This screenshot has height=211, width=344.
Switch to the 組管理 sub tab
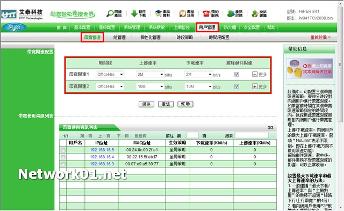point(119,38)
